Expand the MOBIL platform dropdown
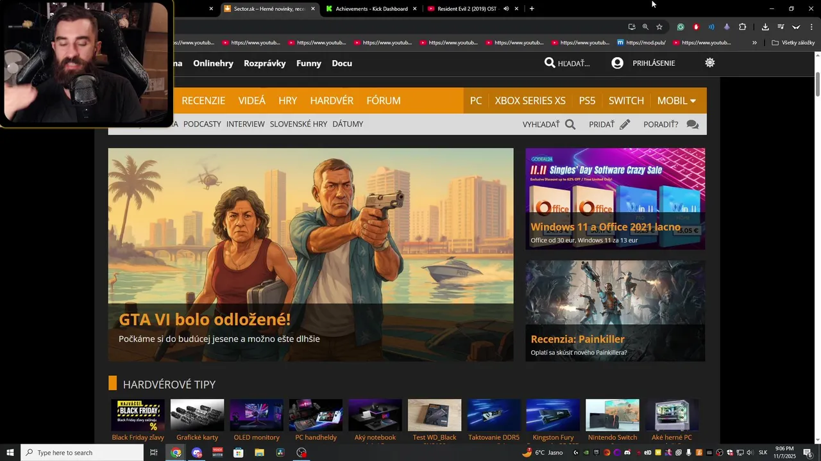The height and width of the screenshot is (461, 821). click(x=677, y=101)
